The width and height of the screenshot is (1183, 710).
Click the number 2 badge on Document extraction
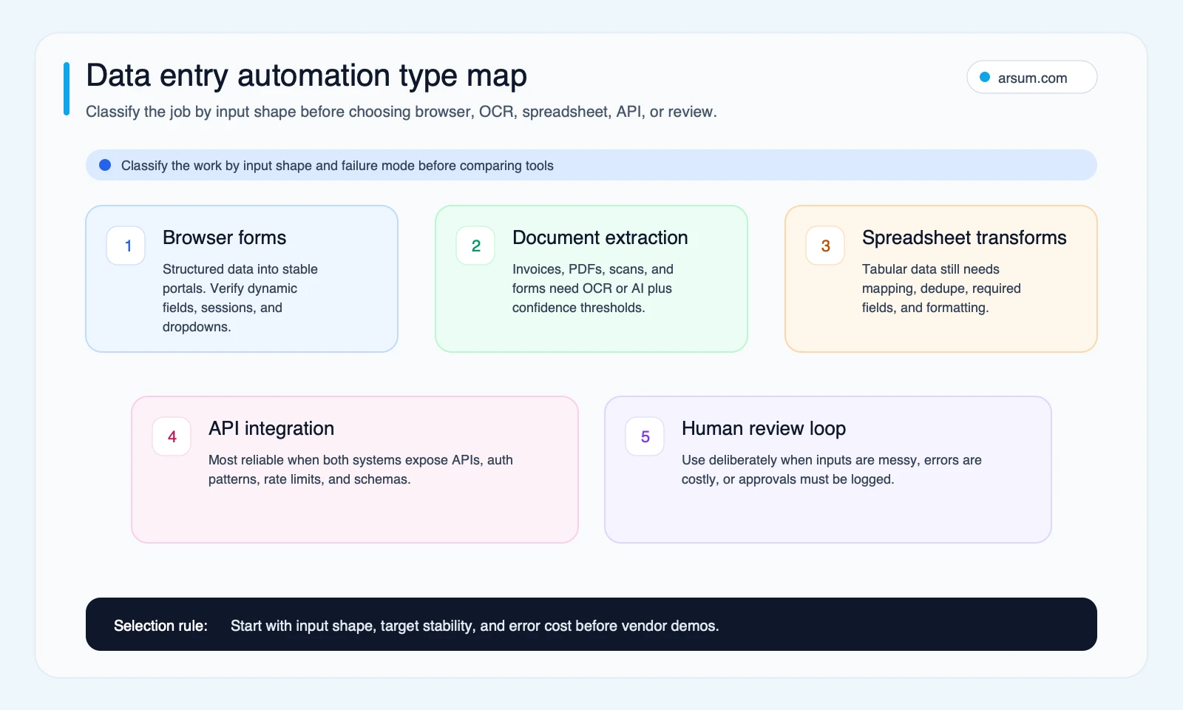click(475, 246)
